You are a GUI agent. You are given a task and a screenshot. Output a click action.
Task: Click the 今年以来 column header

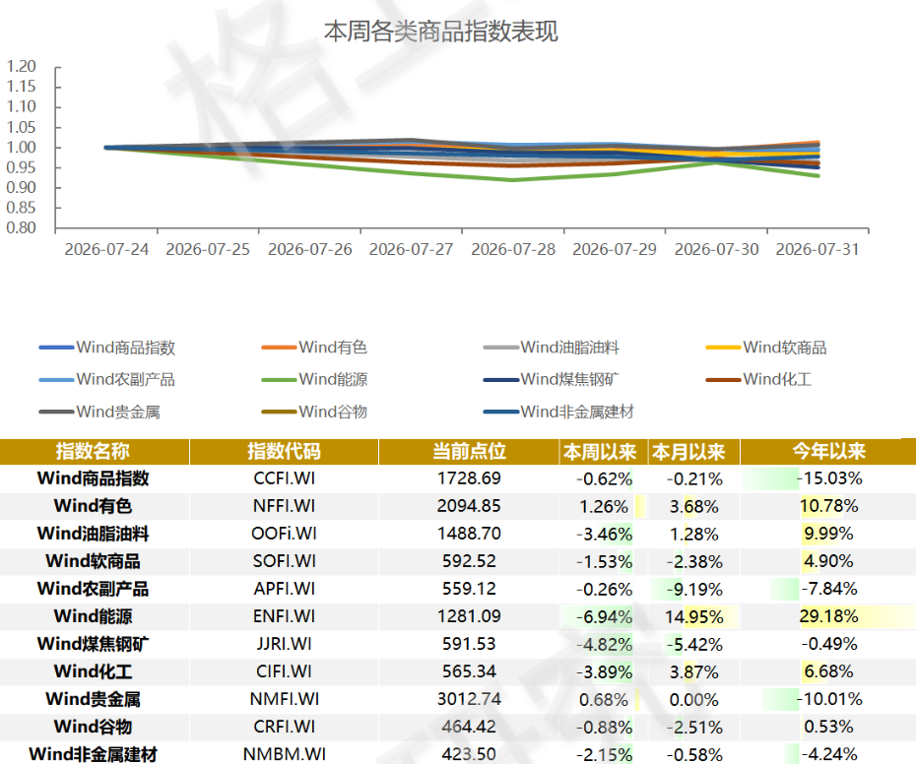[x=828, y=452]
